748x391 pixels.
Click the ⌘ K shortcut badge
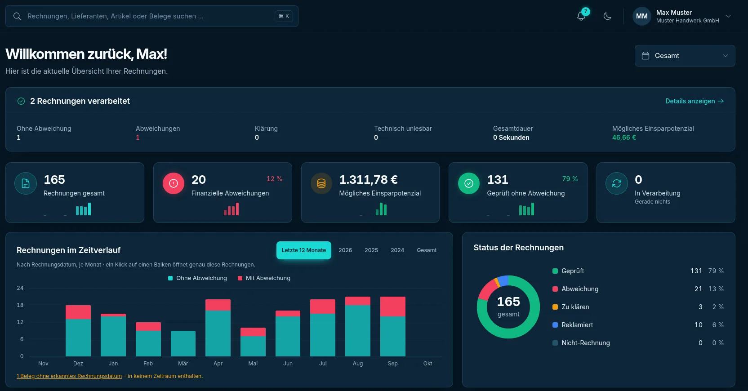(x=284, y=16)
